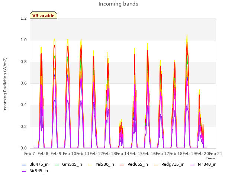Click the purple Nir945_in legend color marker
The image size is (238, 178).
(24, 171)
